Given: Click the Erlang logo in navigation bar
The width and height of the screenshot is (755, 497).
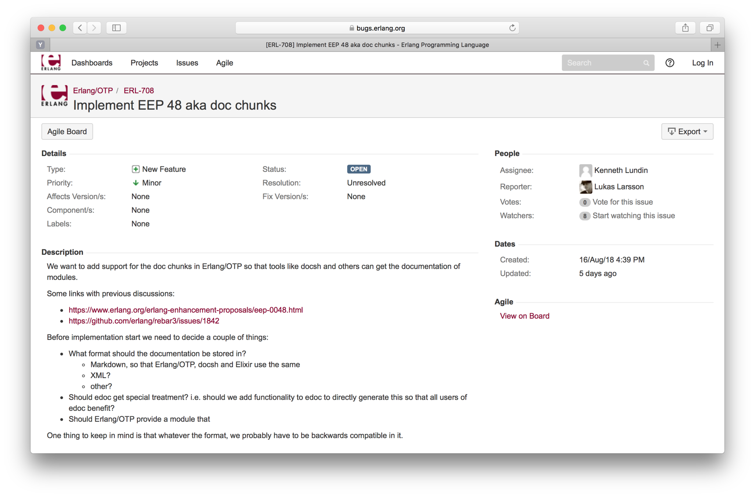Looking at the screenshot, I should [51, 63].
